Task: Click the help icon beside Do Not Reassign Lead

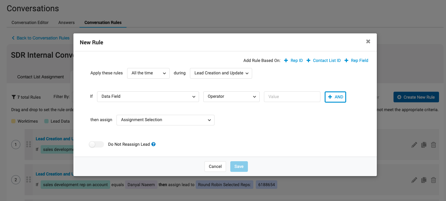Action: pyautogui.click(x=154, y=144)
